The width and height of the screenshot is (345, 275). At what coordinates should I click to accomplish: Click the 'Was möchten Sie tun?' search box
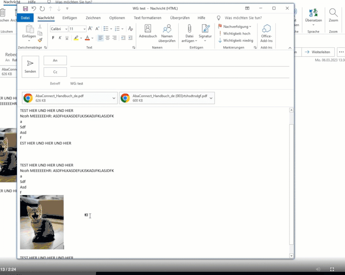click(x=243, y=18)
